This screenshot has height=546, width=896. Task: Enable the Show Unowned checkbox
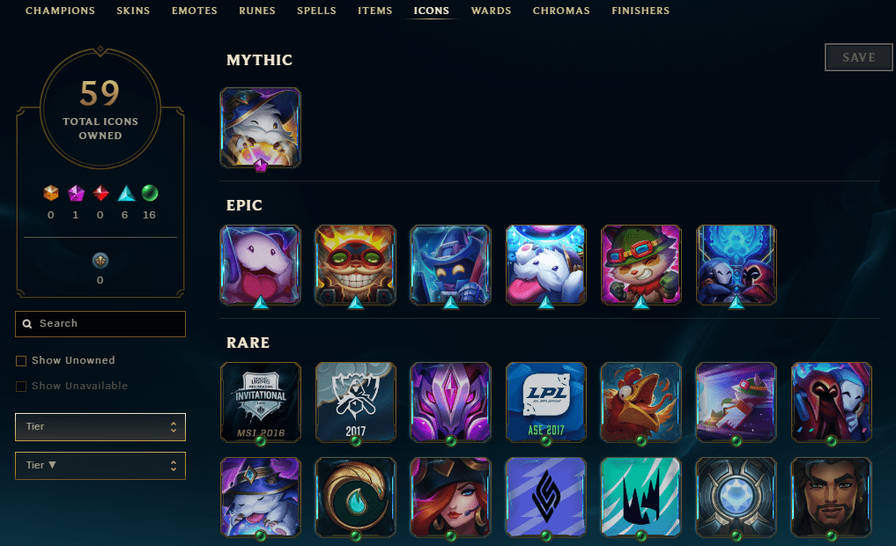[x=21, y=361]
